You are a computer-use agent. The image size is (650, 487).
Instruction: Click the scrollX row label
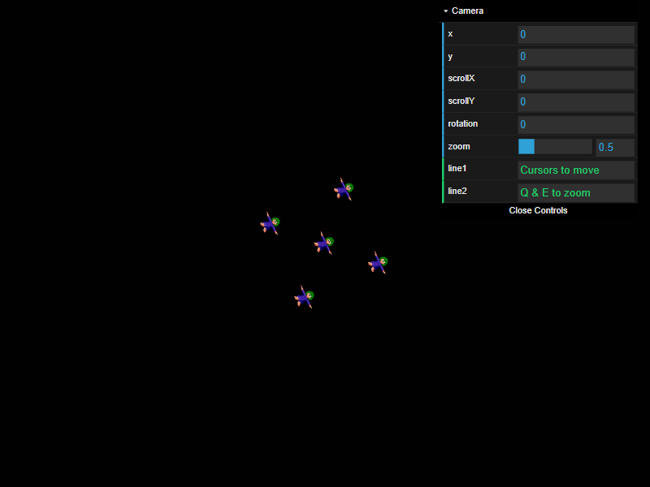pyautogui.click(x=461, y=79)
